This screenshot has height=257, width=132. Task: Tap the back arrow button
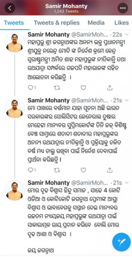(10, 8)
